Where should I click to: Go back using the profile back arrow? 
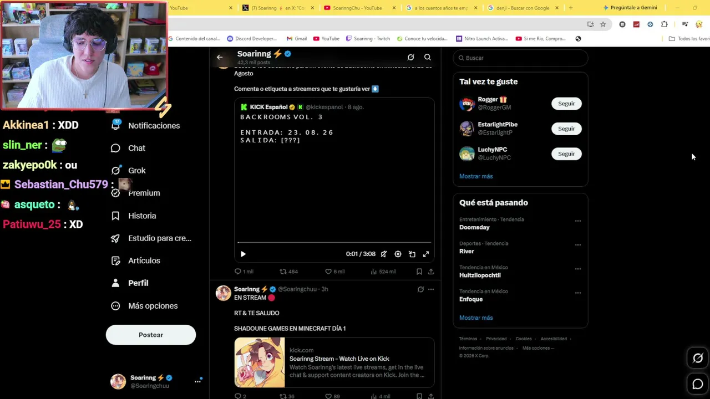point(220,57)
